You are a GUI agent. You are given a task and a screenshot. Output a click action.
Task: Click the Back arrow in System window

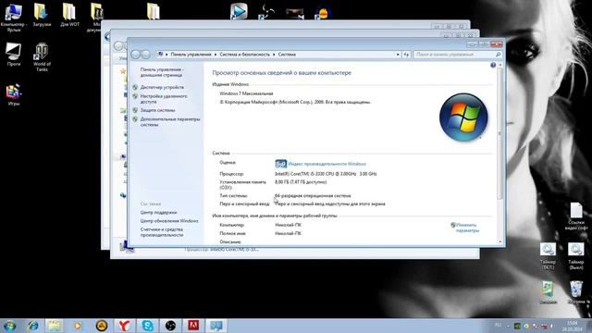tap(135, 55)
